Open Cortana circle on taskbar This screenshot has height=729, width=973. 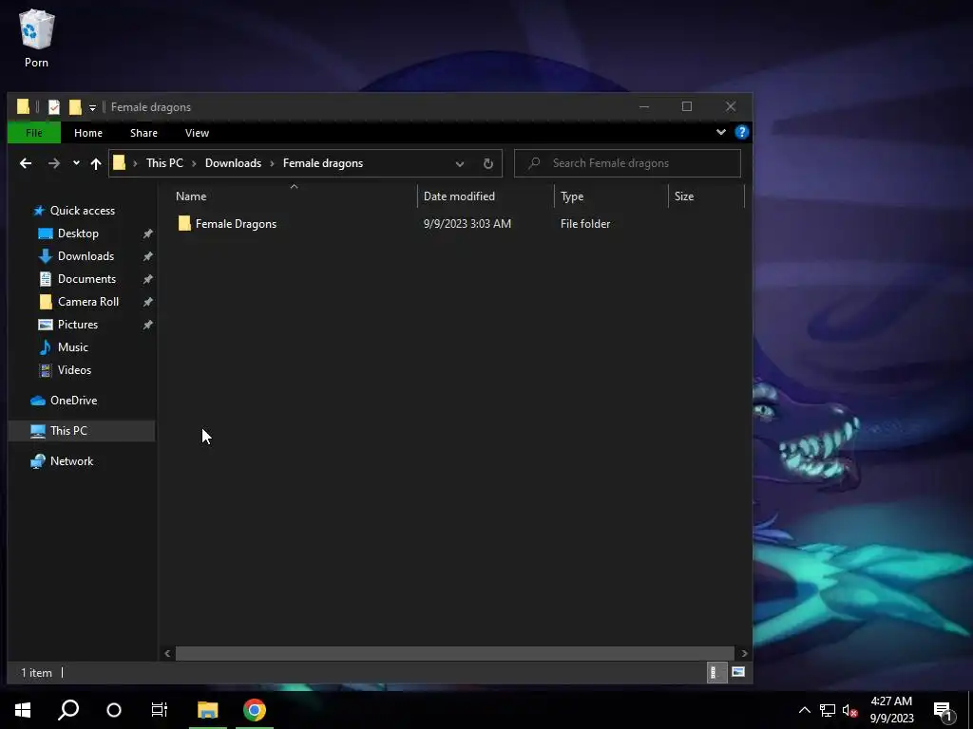tap(114, 710)
